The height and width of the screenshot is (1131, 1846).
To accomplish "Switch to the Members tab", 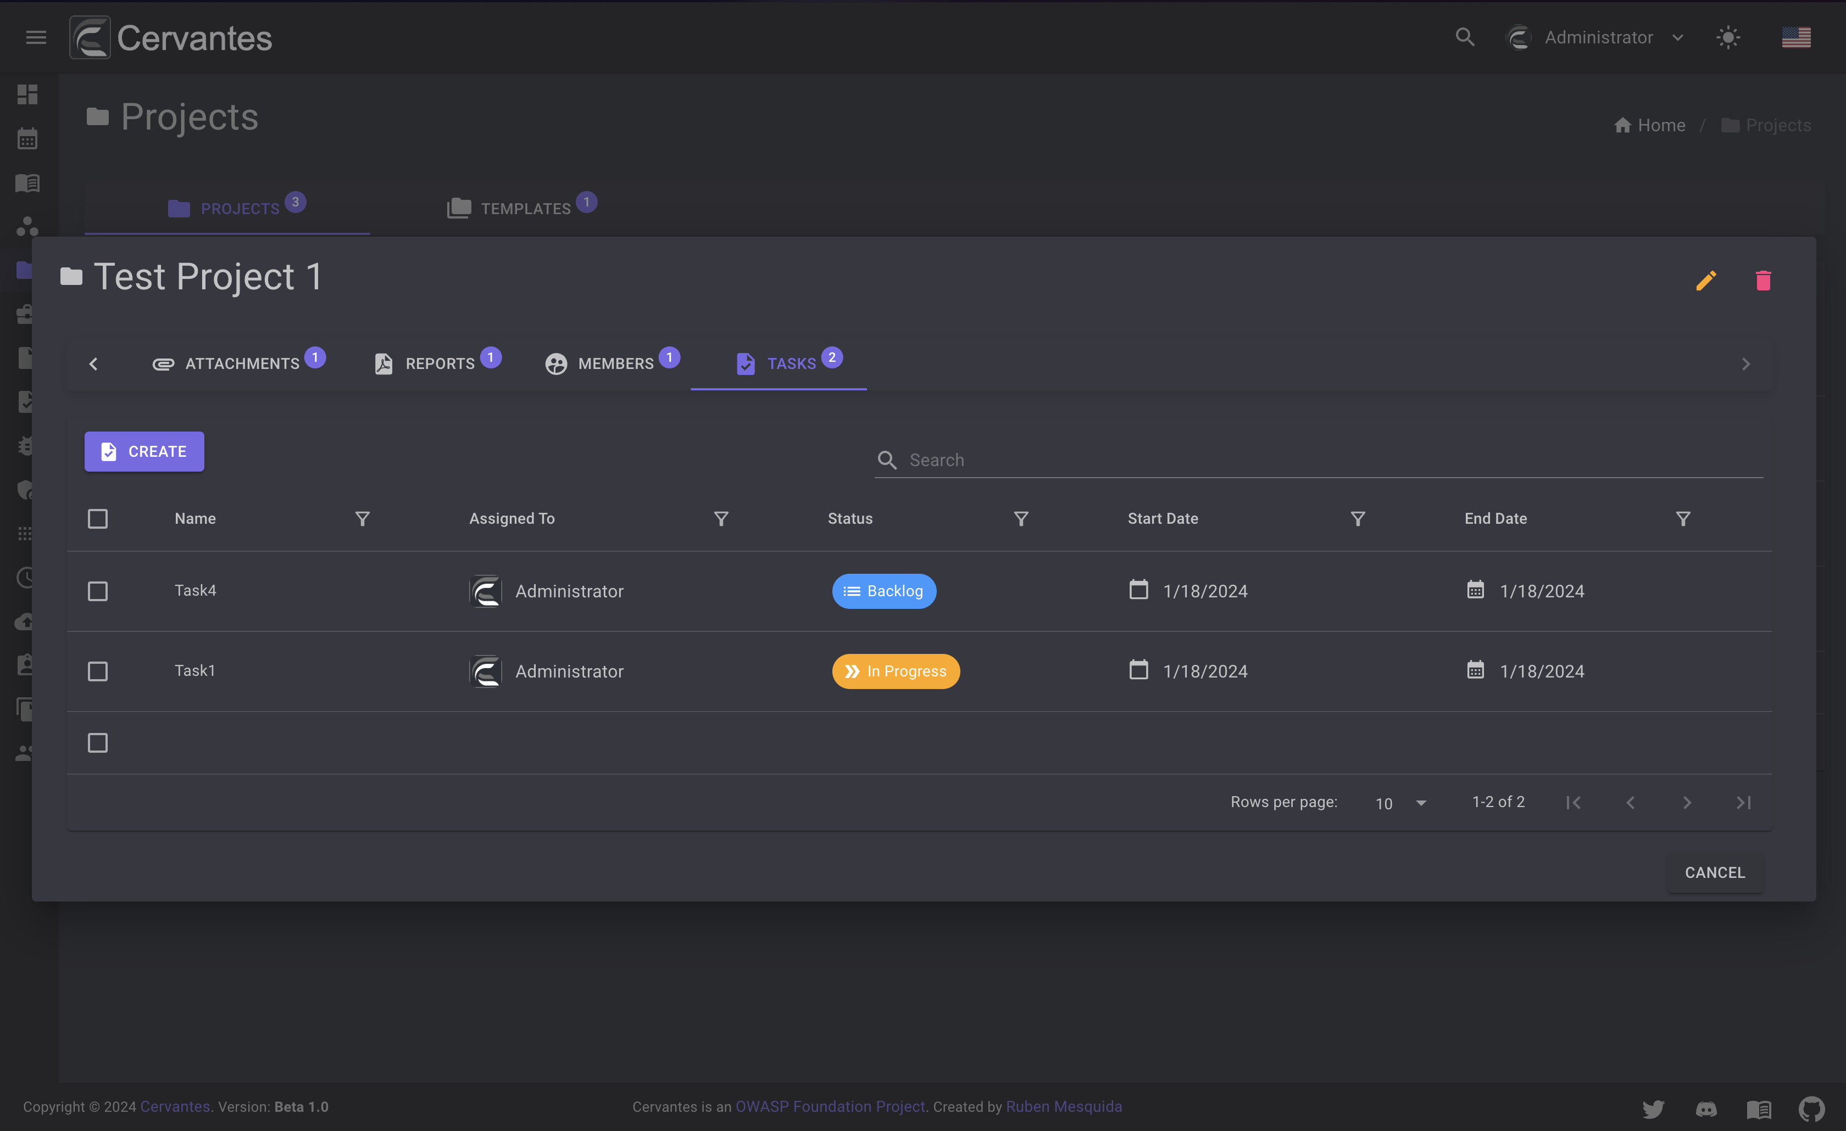I will pyautogui.click(x=611, y=363).
